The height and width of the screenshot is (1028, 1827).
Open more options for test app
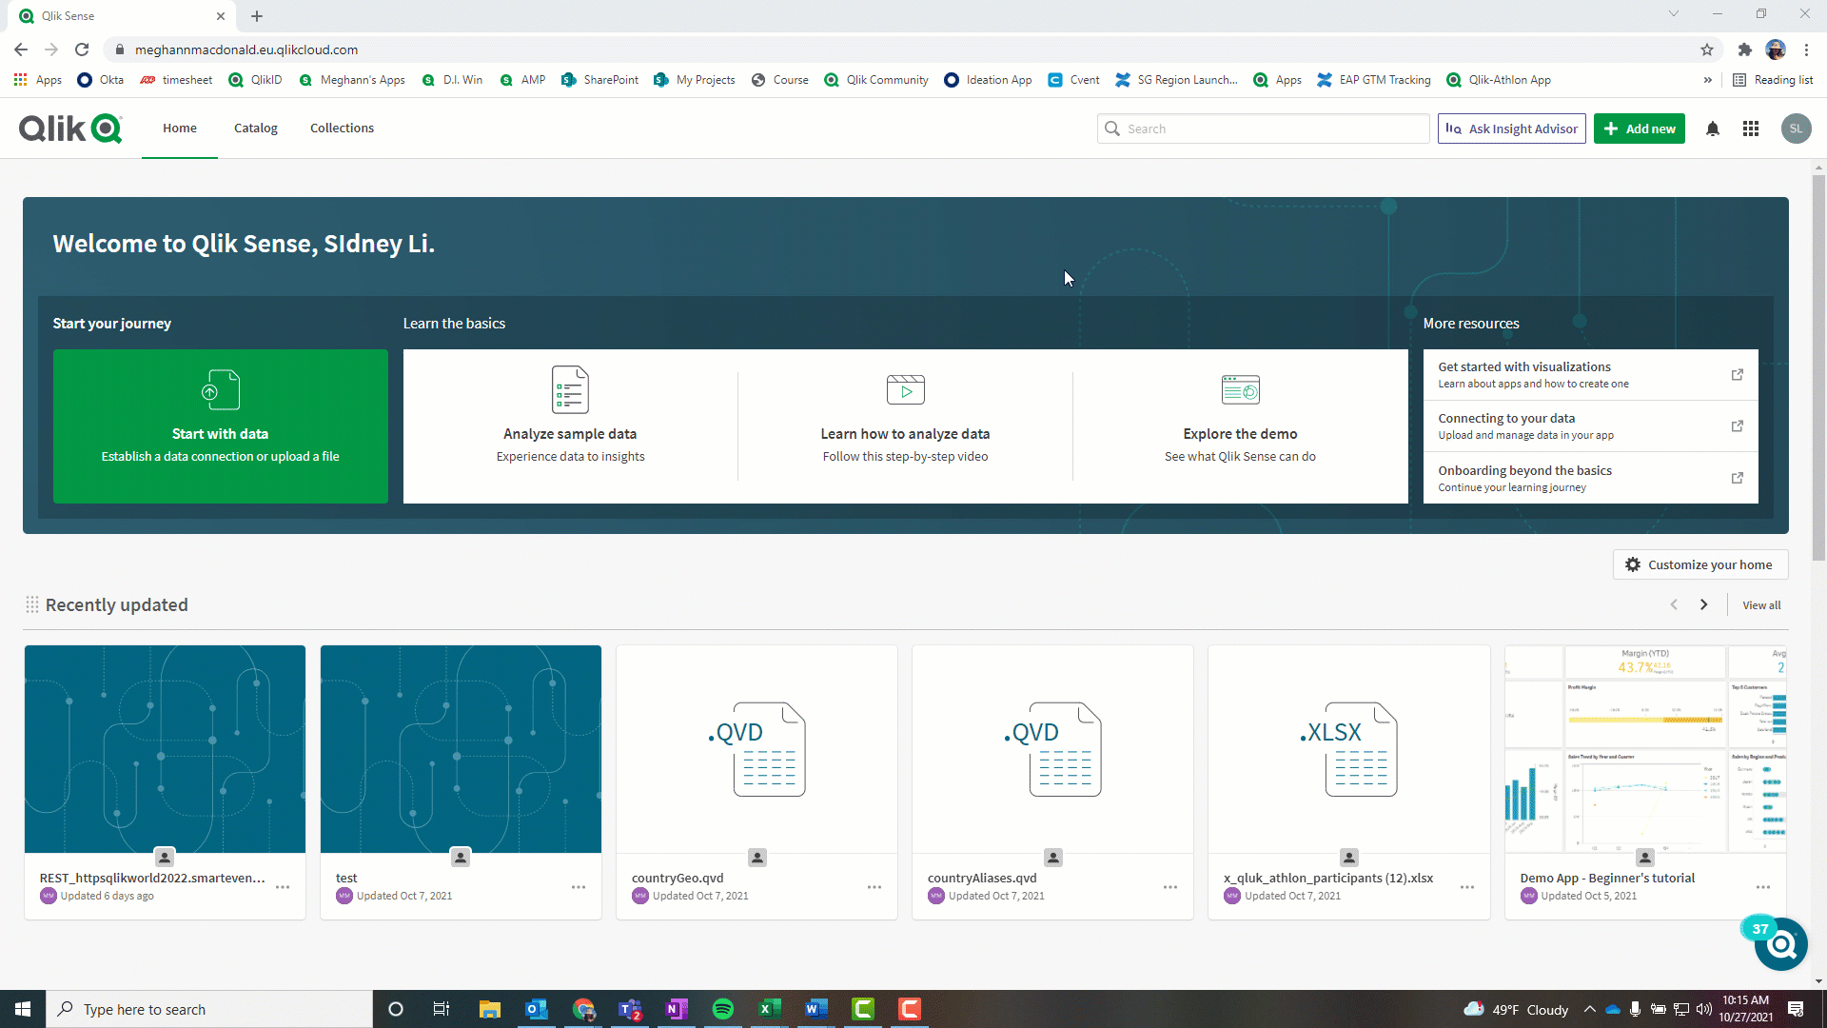click(579, 887)
